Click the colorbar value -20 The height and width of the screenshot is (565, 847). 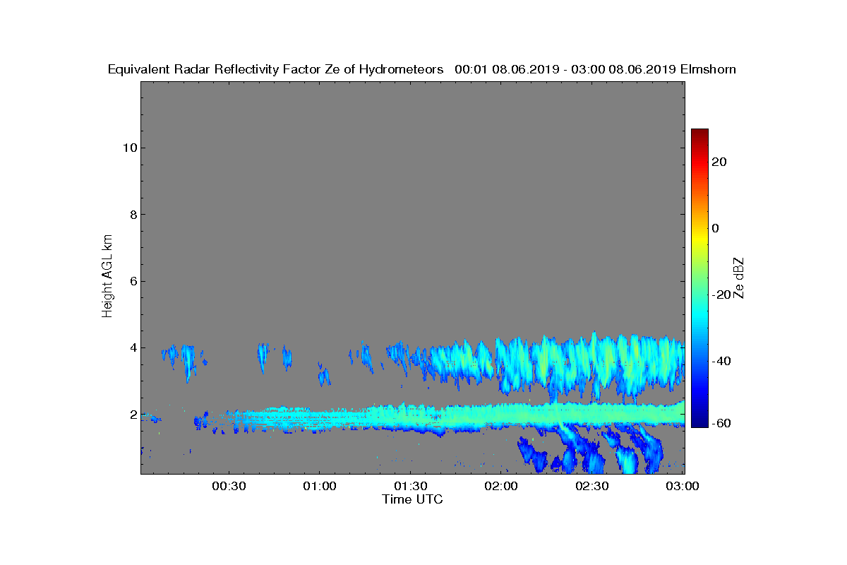722,295
